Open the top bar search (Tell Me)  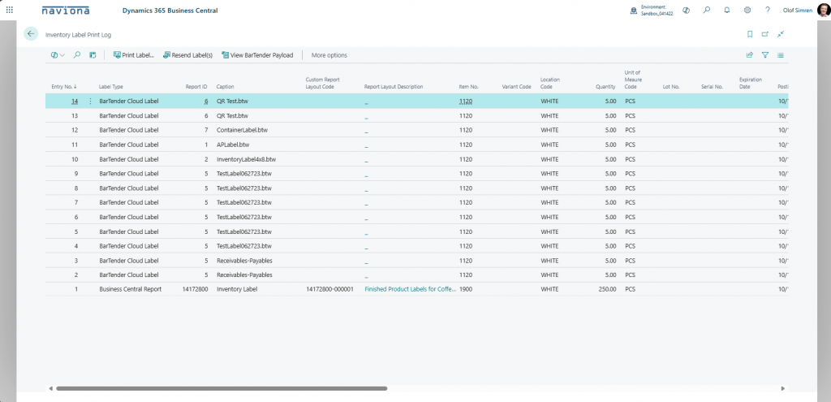point(707,10)
